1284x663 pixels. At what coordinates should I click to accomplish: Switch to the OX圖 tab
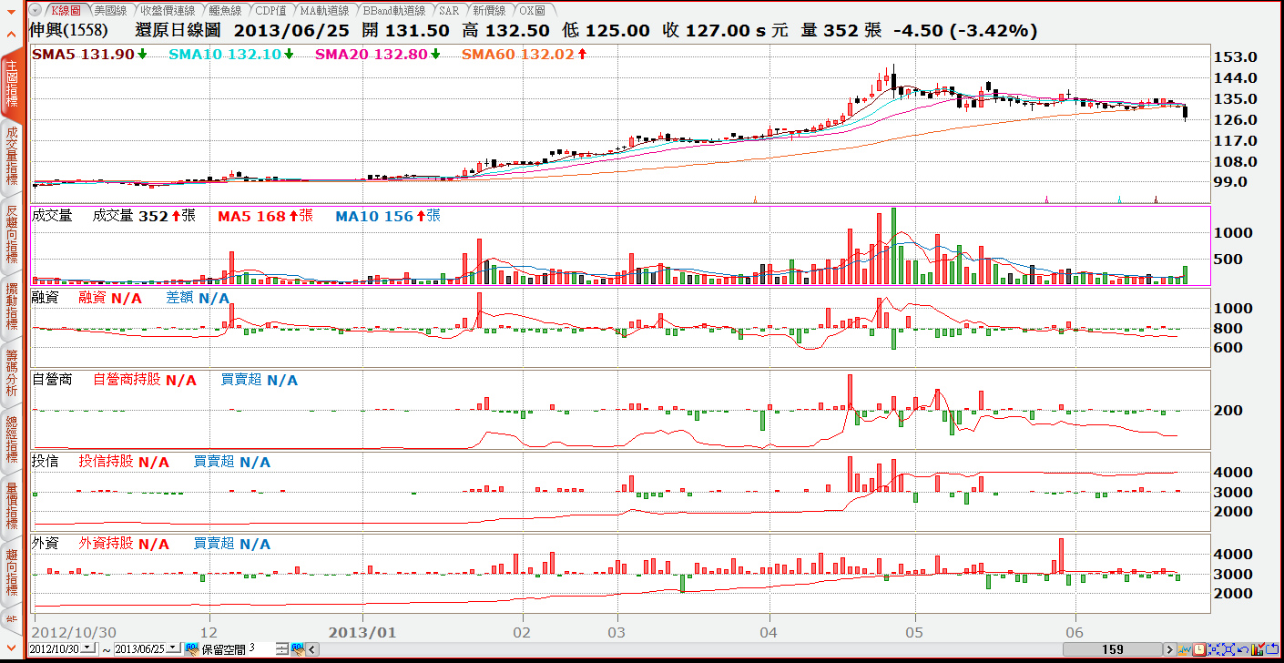pyautogui.click(x=532, y=10)
